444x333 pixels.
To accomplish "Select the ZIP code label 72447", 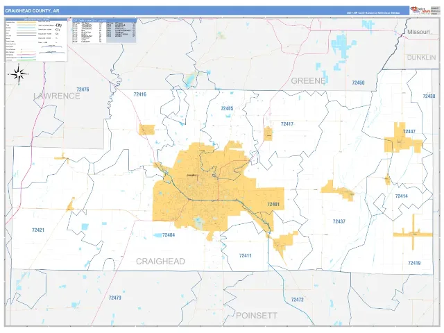I will 409,132.
